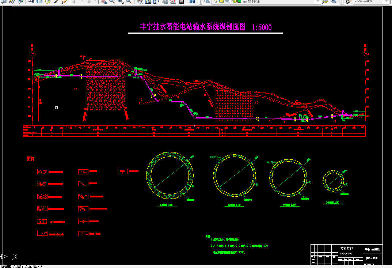
Task: Open the Sheet Set Manager icon
Action: (165, 1)
